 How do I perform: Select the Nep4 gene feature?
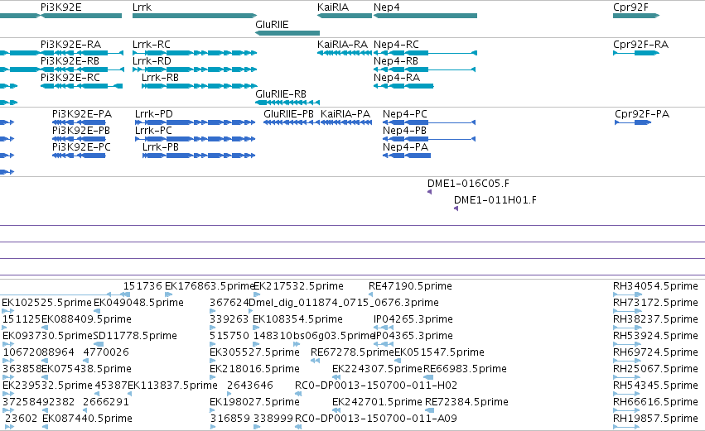tap(425, 16)
